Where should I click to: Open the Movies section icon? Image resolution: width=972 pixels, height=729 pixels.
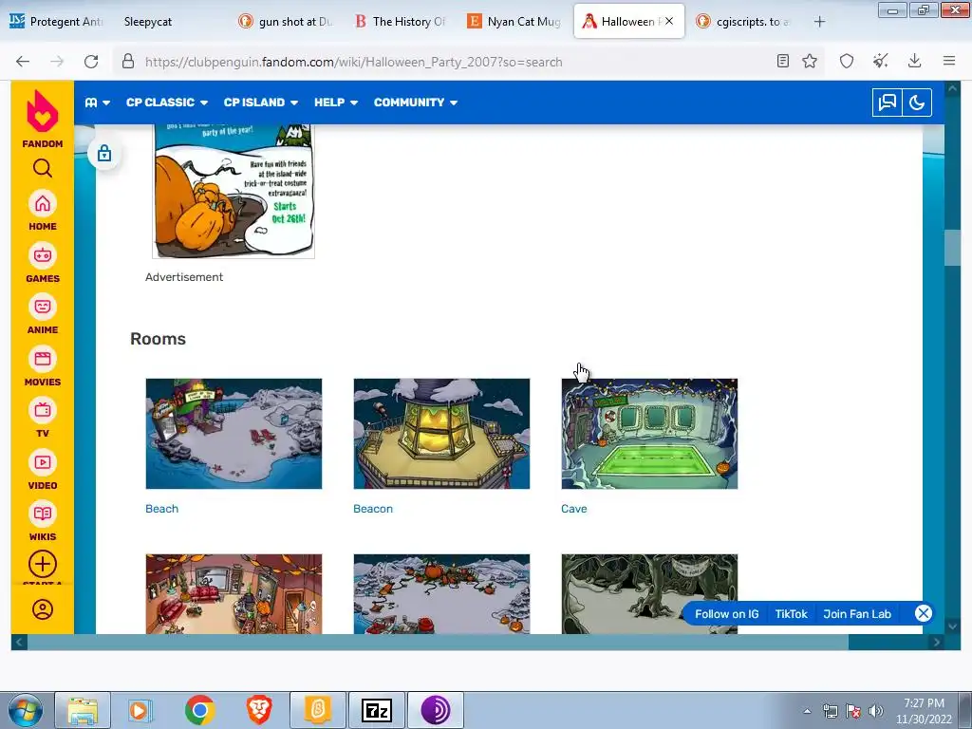click(42, 359)
